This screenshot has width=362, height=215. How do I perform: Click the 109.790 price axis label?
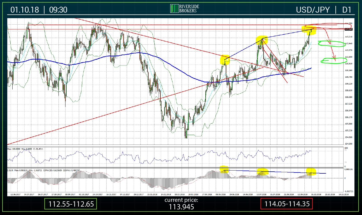(x=349, y=77)
